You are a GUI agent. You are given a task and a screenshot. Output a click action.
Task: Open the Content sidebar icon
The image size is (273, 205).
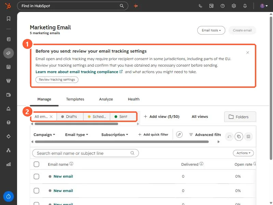pyautogui.click(x=9, y=67)
